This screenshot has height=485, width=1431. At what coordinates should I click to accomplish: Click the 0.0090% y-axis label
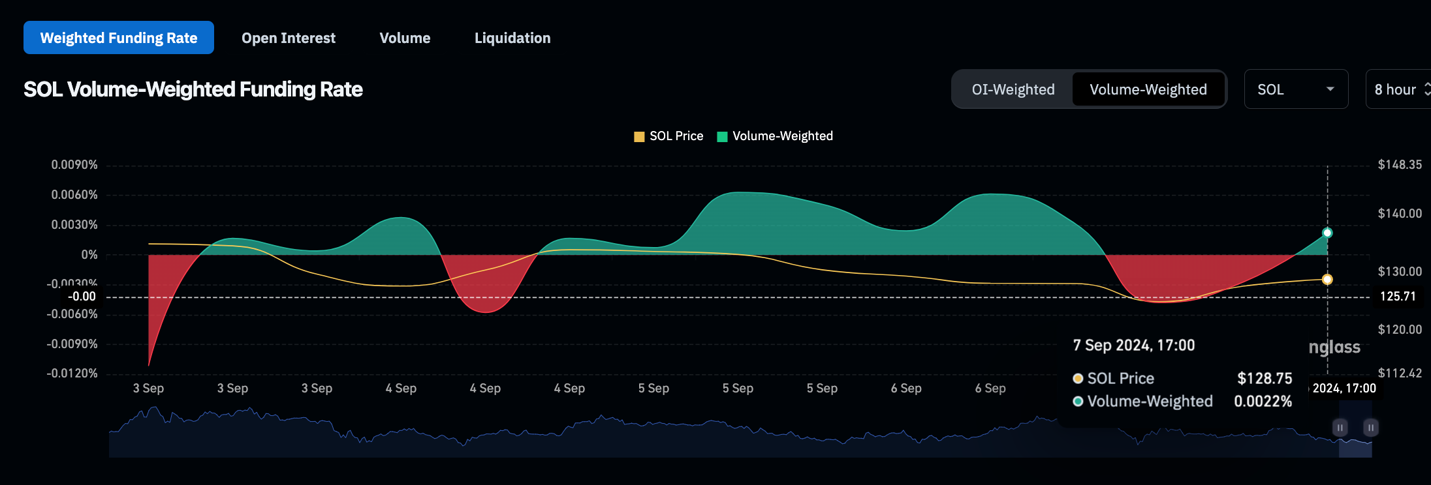[x=74, y=165]
